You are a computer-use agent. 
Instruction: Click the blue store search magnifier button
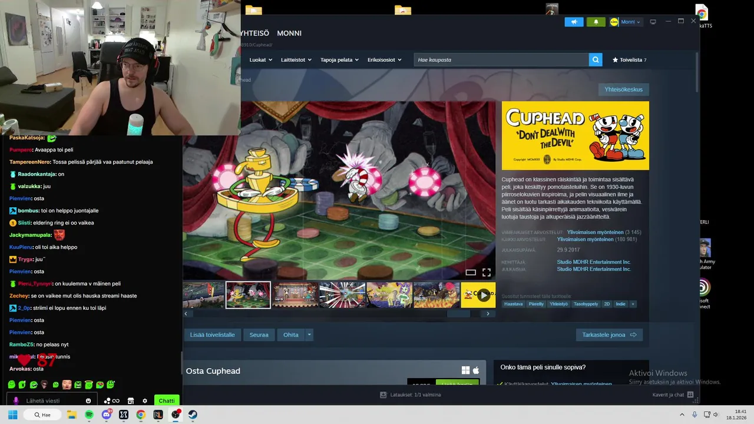click(x=596, y=59)
